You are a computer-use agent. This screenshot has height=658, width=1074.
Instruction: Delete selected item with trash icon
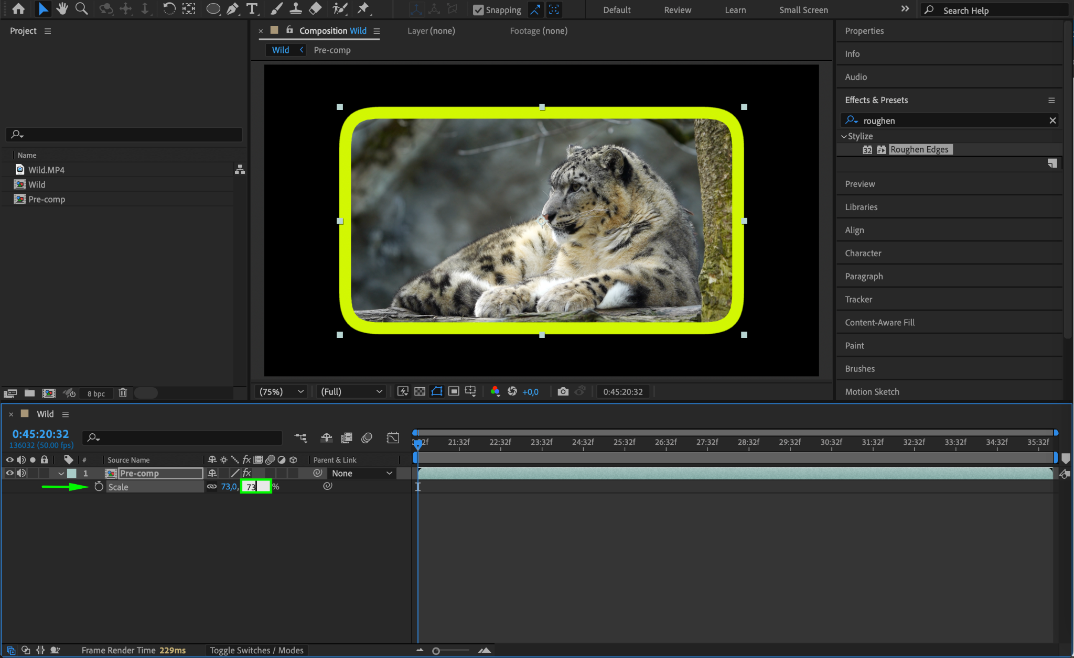(x=123, y=393)
